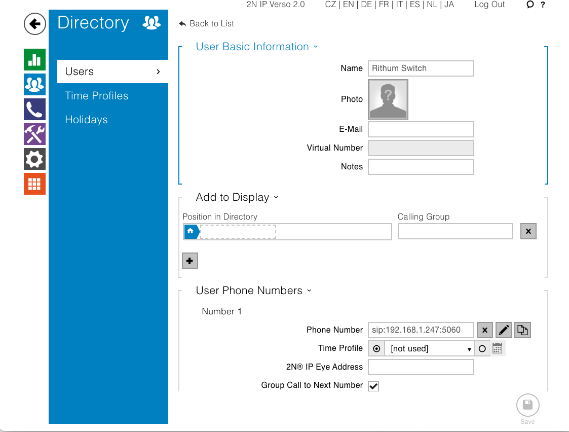The image size is (569, 432).
Task: Add a new display position with plus button
Action: [190, 261]
